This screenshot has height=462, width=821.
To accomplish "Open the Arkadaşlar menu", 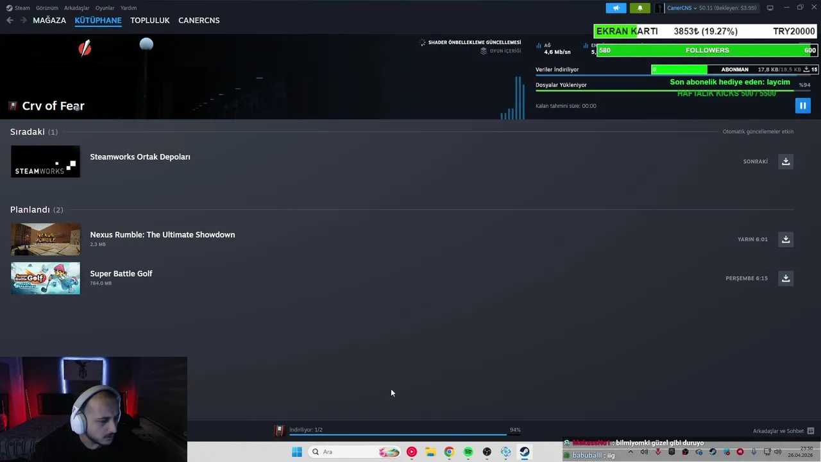I will click(x=77, y=8).
